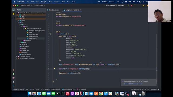Change 4 spaces indent setting
Image resolution: width=173 pixels, height=97 pixels.
point(154,89)
